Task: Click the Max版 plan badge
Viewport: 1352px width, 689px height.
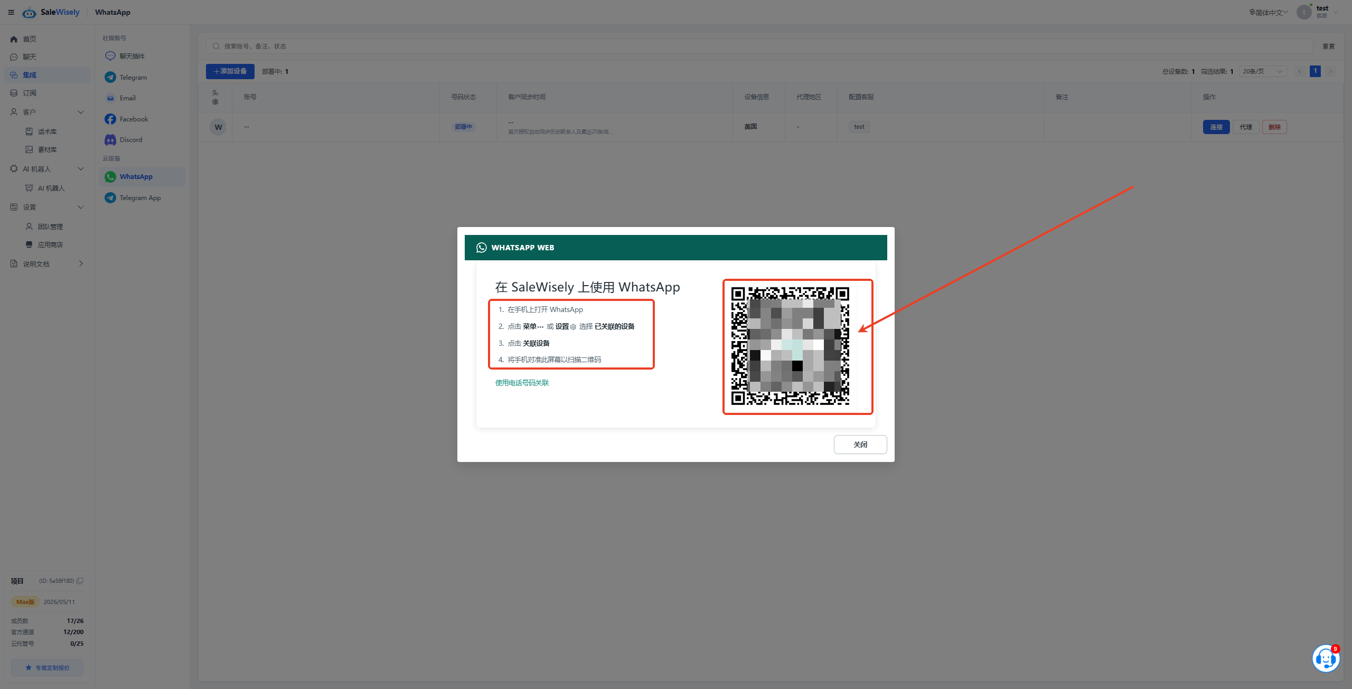Action: (25, 602)
